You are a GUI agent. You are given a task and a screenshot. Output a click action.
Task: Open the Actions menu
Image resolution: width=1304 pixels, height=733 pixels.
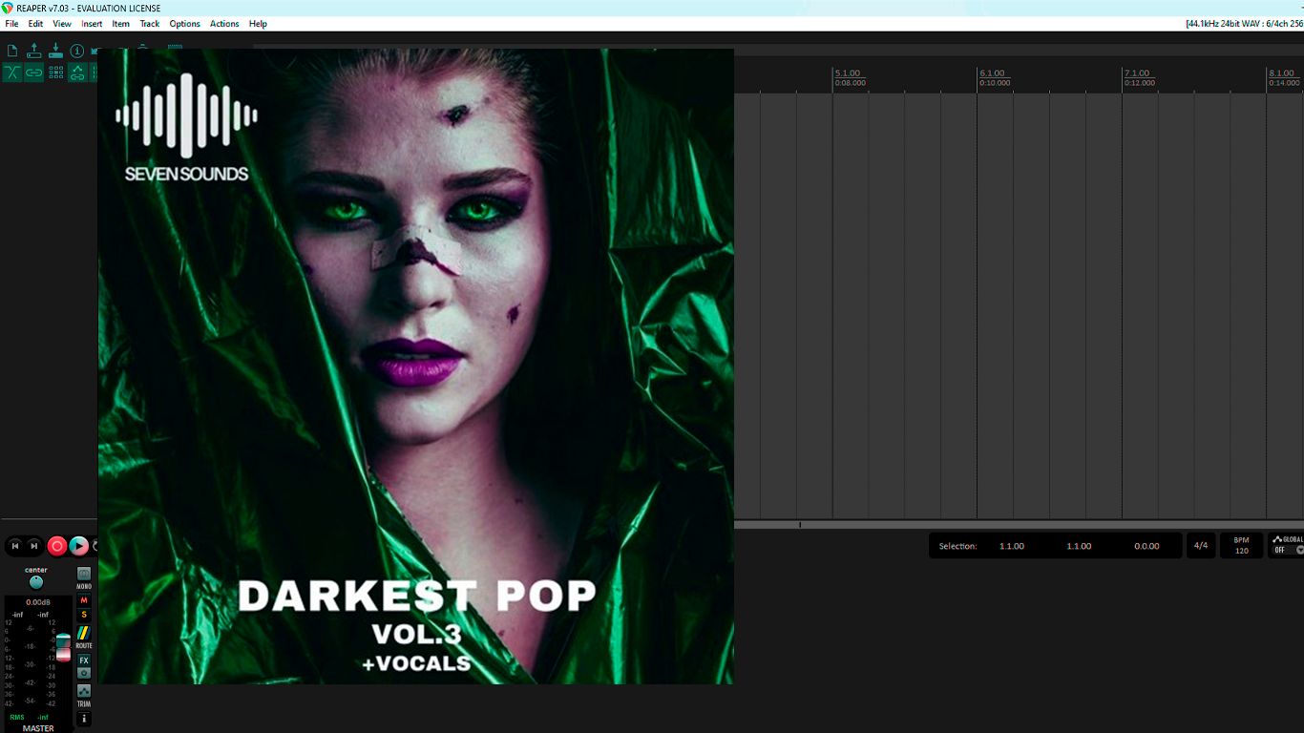[x=224, y=24]
